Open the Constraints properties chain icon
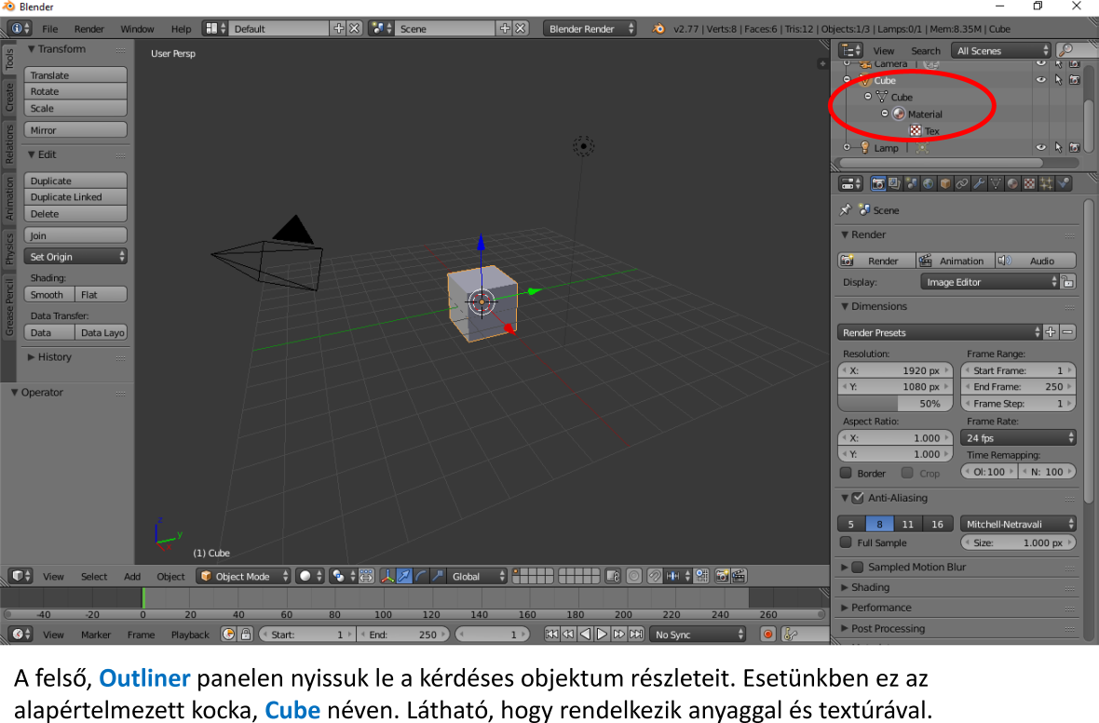Viewport: 1099px width, 723px height. 961,183
